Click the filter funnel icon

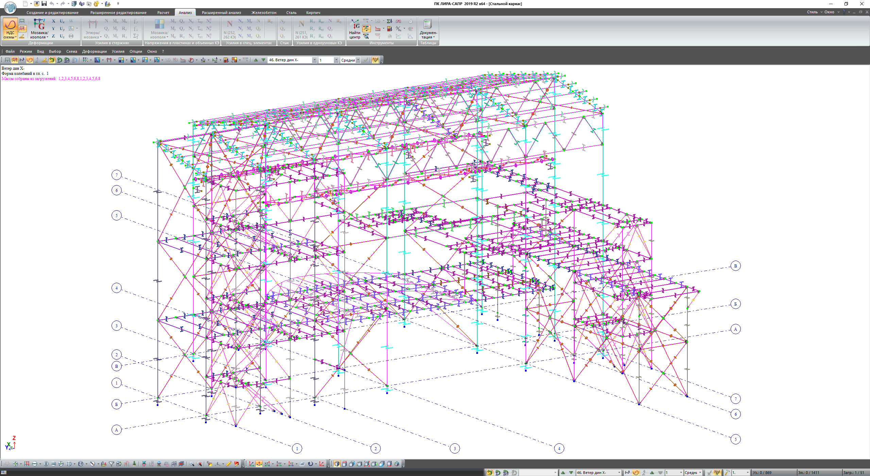pos(111,464)
